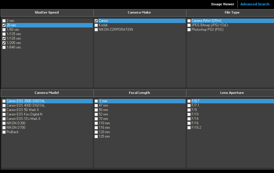Enable the NIKON D300 checkbox
Screen dimensions: 274x173
click(x=4, y=123)
